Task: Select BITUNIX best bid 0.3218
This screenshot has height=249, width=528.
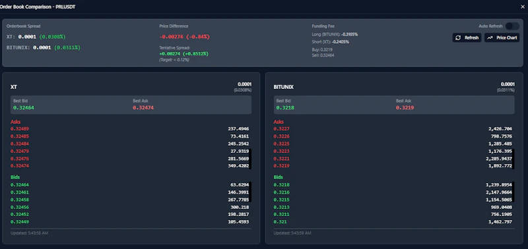Action: pos(285,108)
